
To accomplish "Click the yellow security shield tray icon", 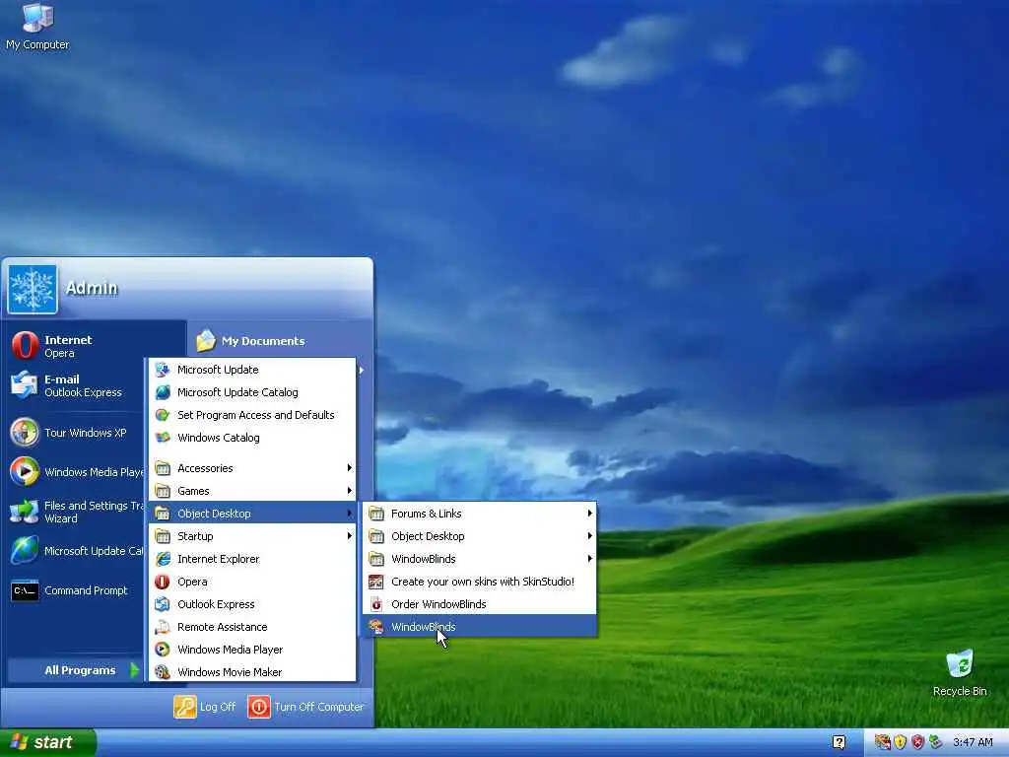I will [901, 742].
